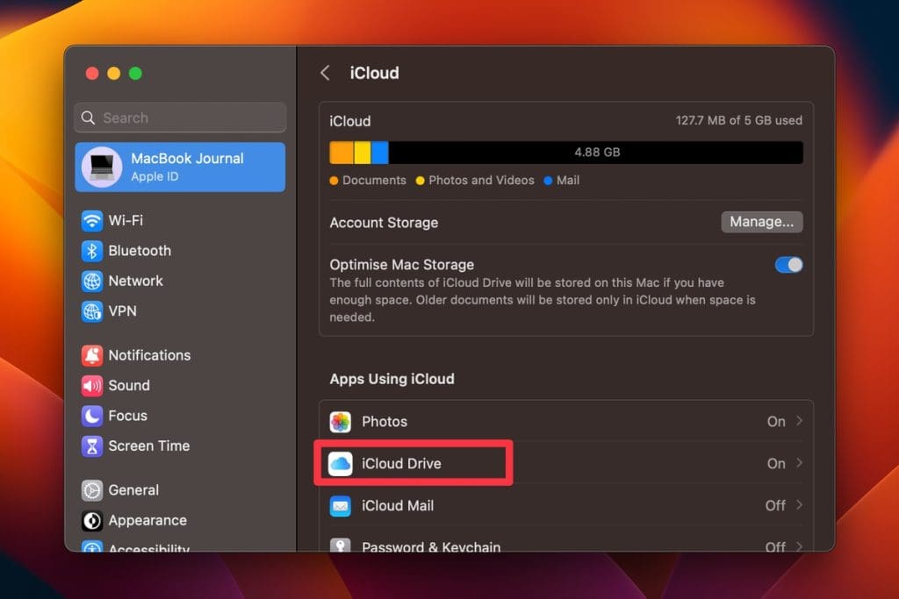The width and height of the screenshot is (899, 599).
Task: Click the Mail legend label
Action: click(x=568, y=181)
